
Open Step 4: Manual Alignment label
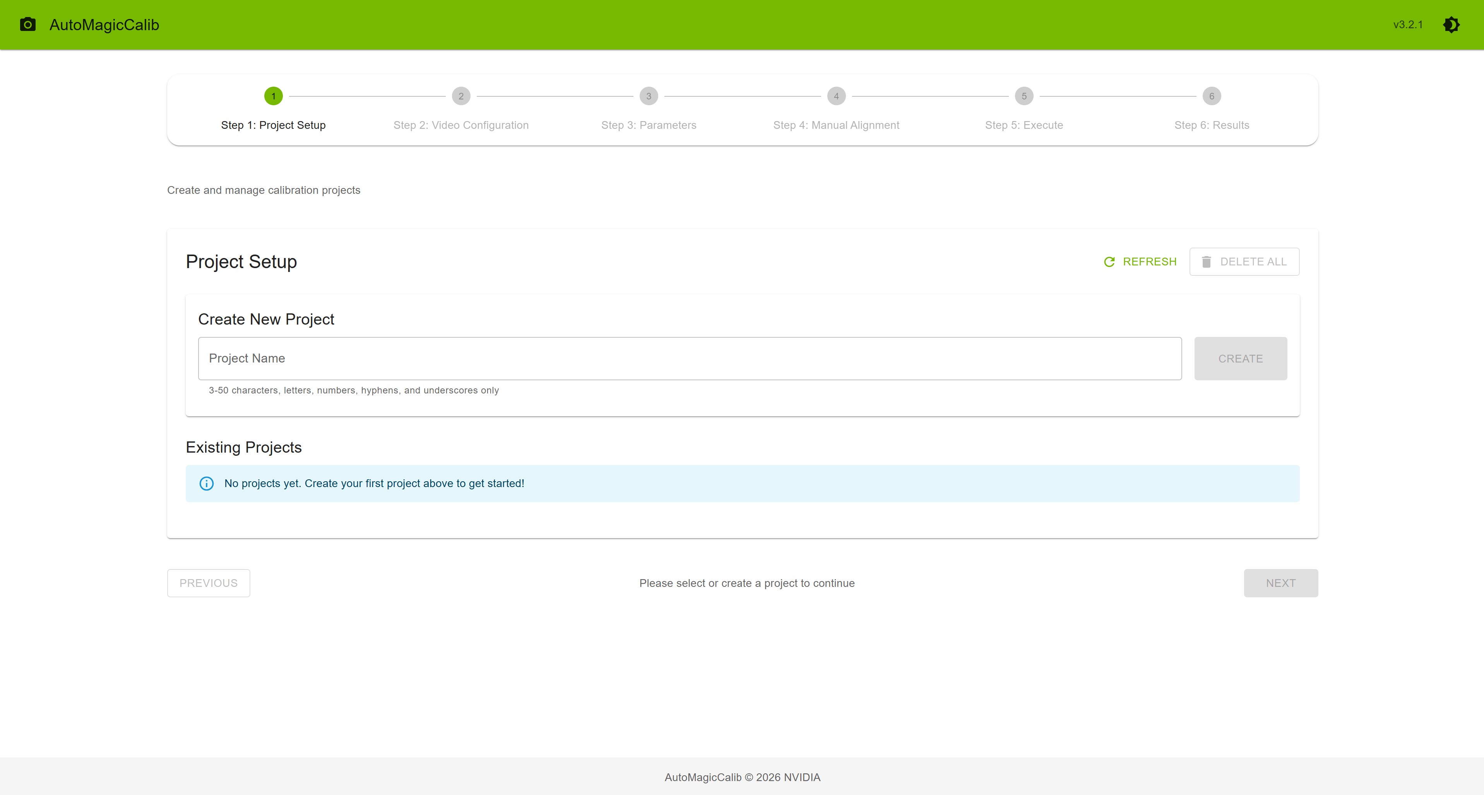[837, 126]
